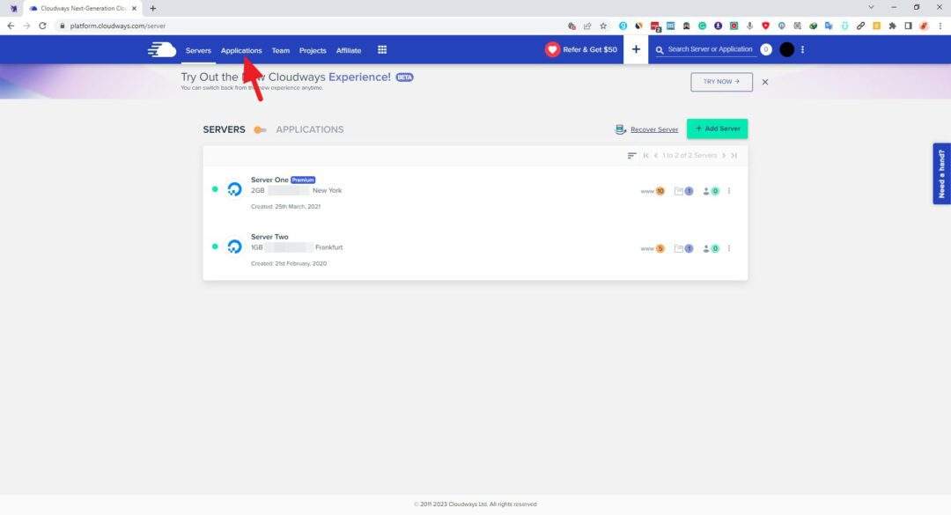Open Server Two details

(269, 237)
